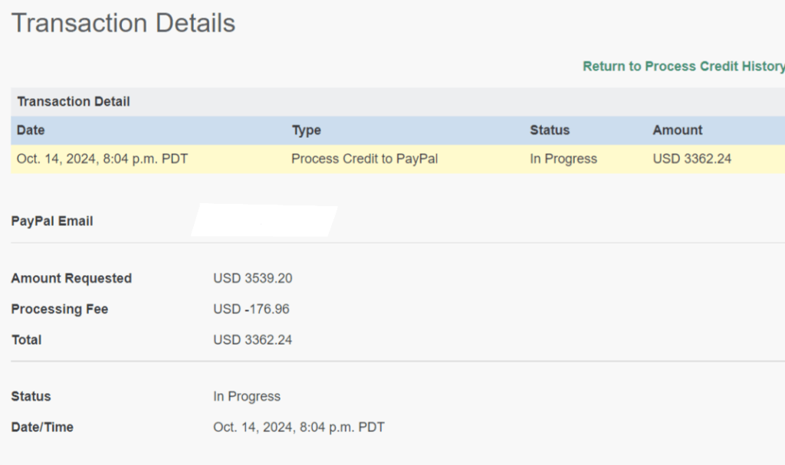Click the In Progress value above Date/Time
The width and height of the screenshot is (785, 465).
tap(247, 397)
